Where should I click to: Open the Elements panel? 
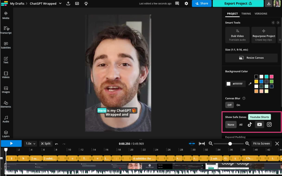tap(6, 105)
